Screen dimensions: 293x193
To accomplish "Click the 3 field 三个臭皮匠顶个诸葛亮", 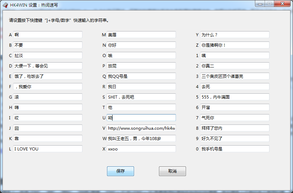I will click(235, 76).
